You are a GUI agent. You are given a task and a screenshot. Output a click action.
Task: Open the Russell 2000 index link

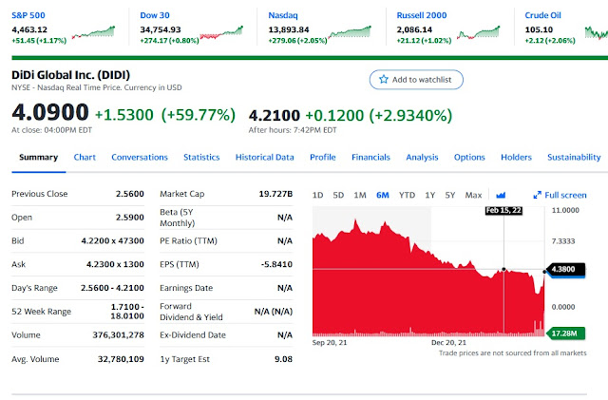(422, 15)
